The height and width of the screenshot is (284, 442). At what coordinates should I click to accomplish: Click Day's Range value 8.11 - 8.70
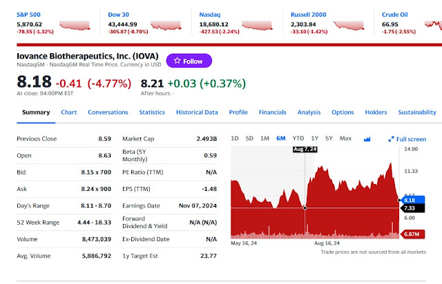click(x=96, y=205)
